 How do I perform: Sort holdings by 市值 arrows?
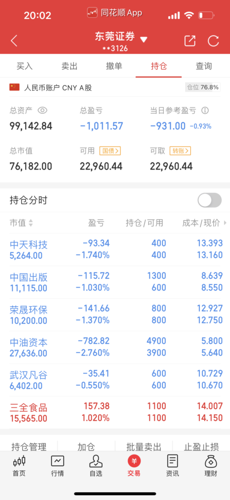pos(31,223)
